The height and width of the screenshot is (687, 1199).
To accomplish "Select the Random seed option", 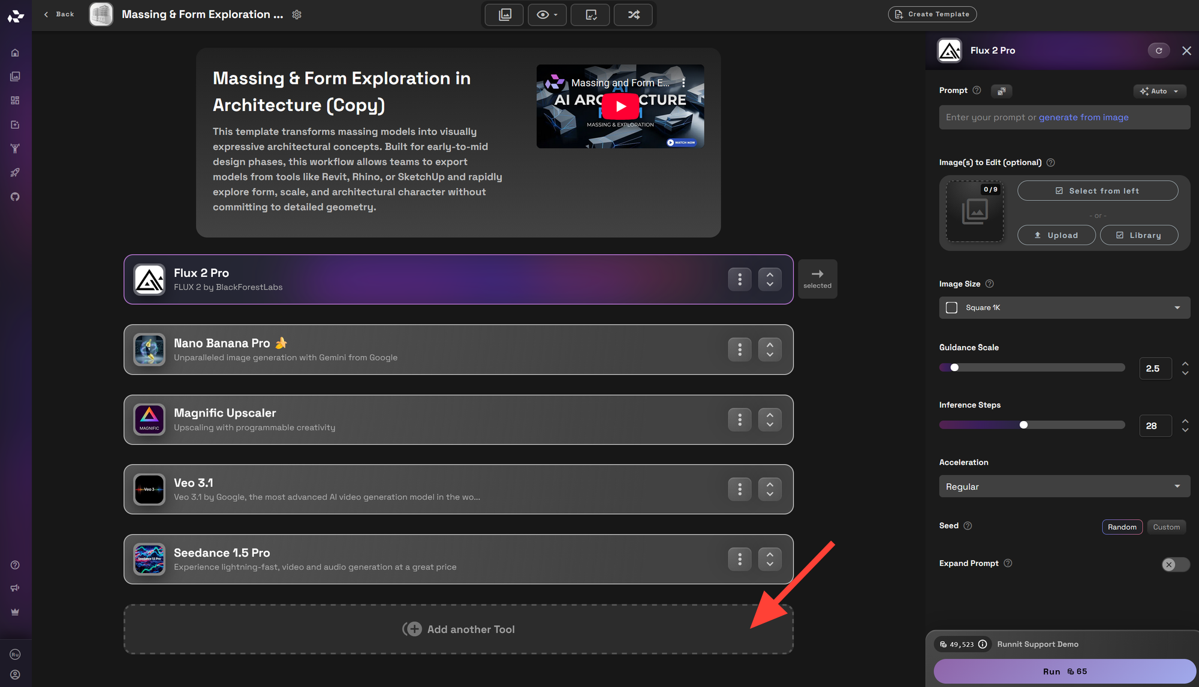I will pos(1122,527).
